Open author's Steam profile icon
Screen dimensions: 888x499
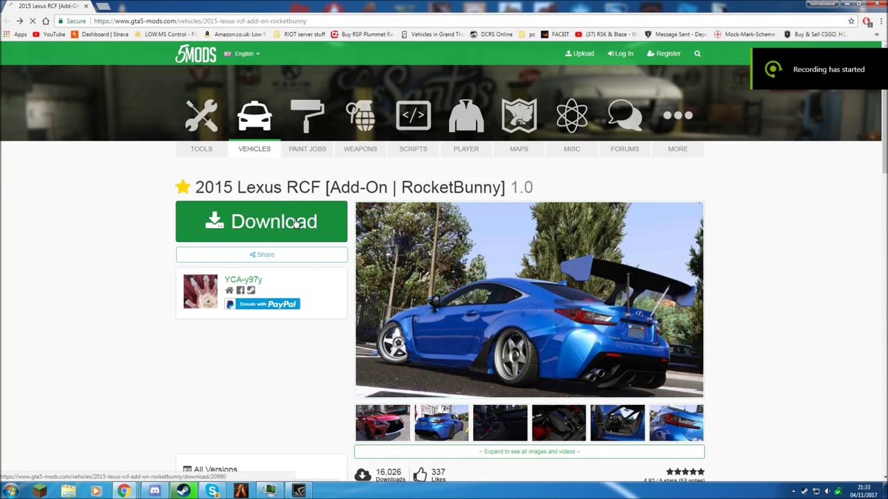tap(251, 290)
